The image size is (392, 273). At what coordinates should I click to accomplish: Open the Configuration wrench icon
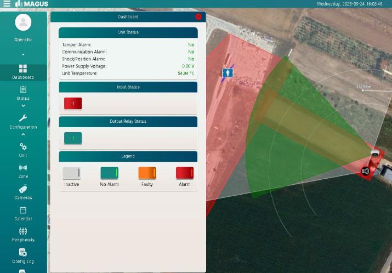(23, 118)
